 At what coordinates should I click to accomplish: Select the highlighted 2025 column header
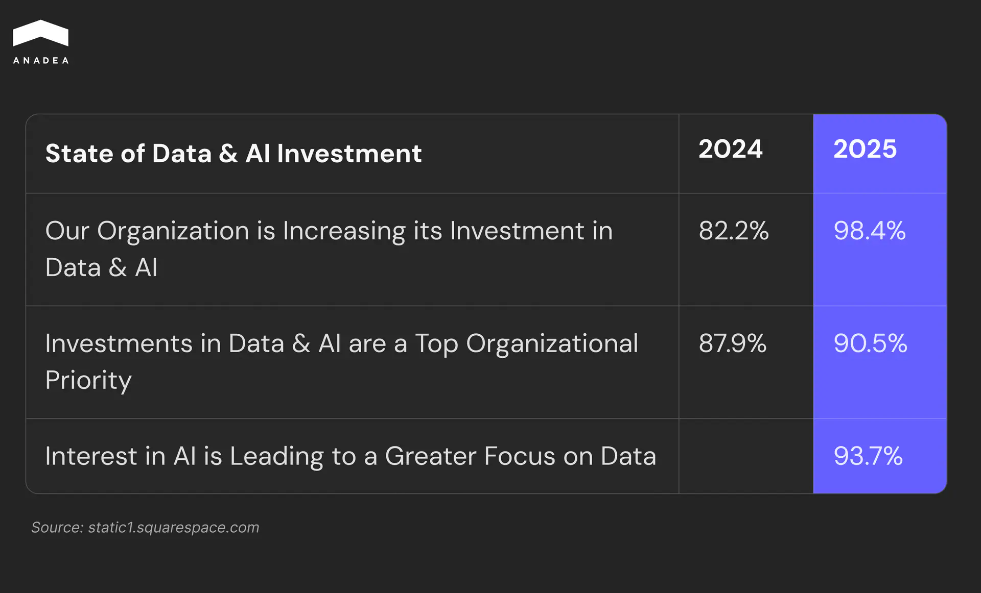click(x=865, y=149)
